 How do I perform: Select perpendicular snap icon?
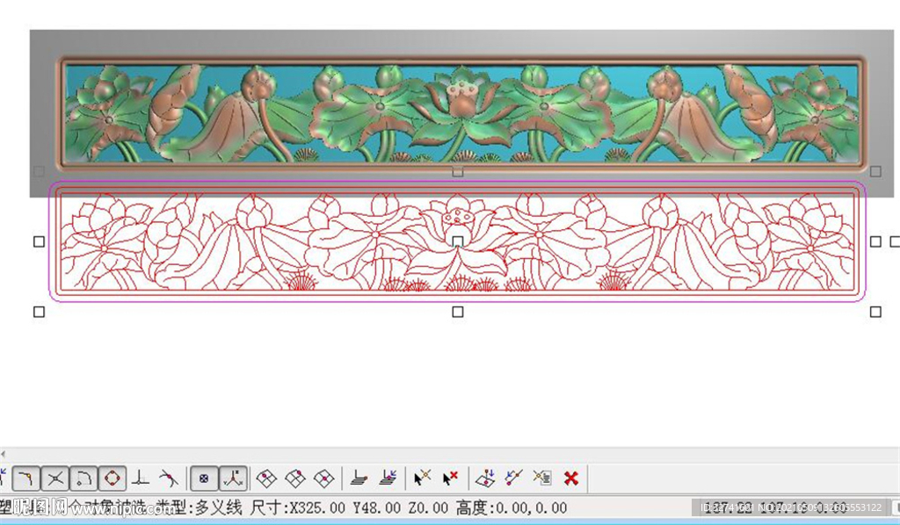(141, 478)
